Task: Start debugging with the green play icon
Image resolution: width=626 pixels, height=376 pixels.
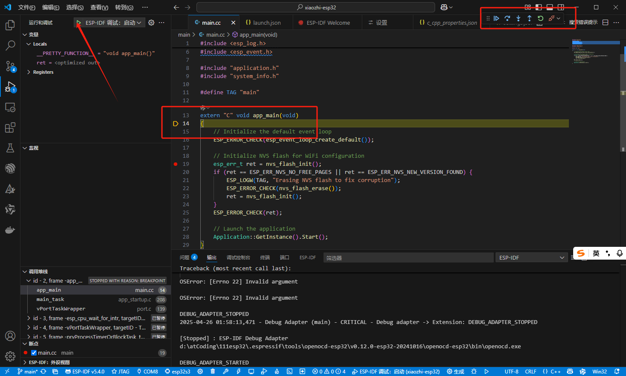Action: click(79, 23)
